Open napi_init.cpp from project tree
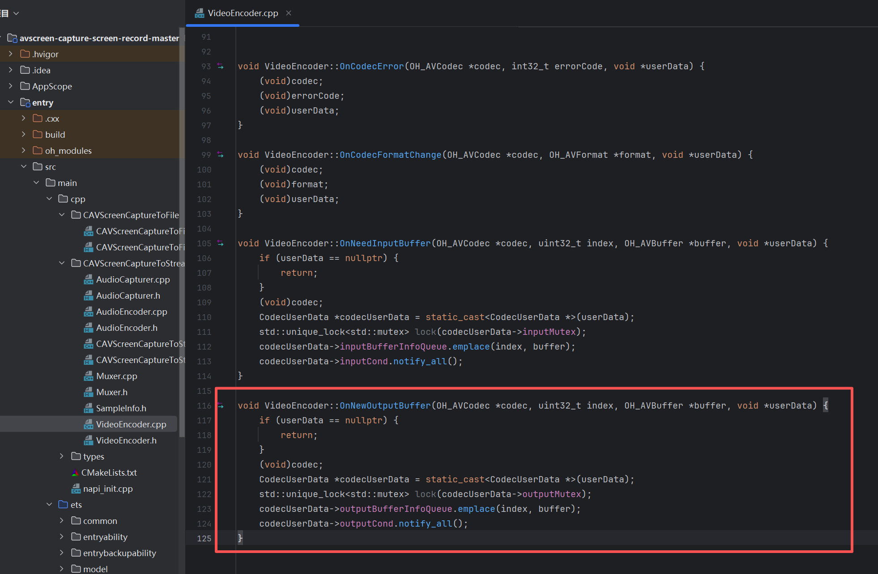The image size is (878, 574). [107, 489]
